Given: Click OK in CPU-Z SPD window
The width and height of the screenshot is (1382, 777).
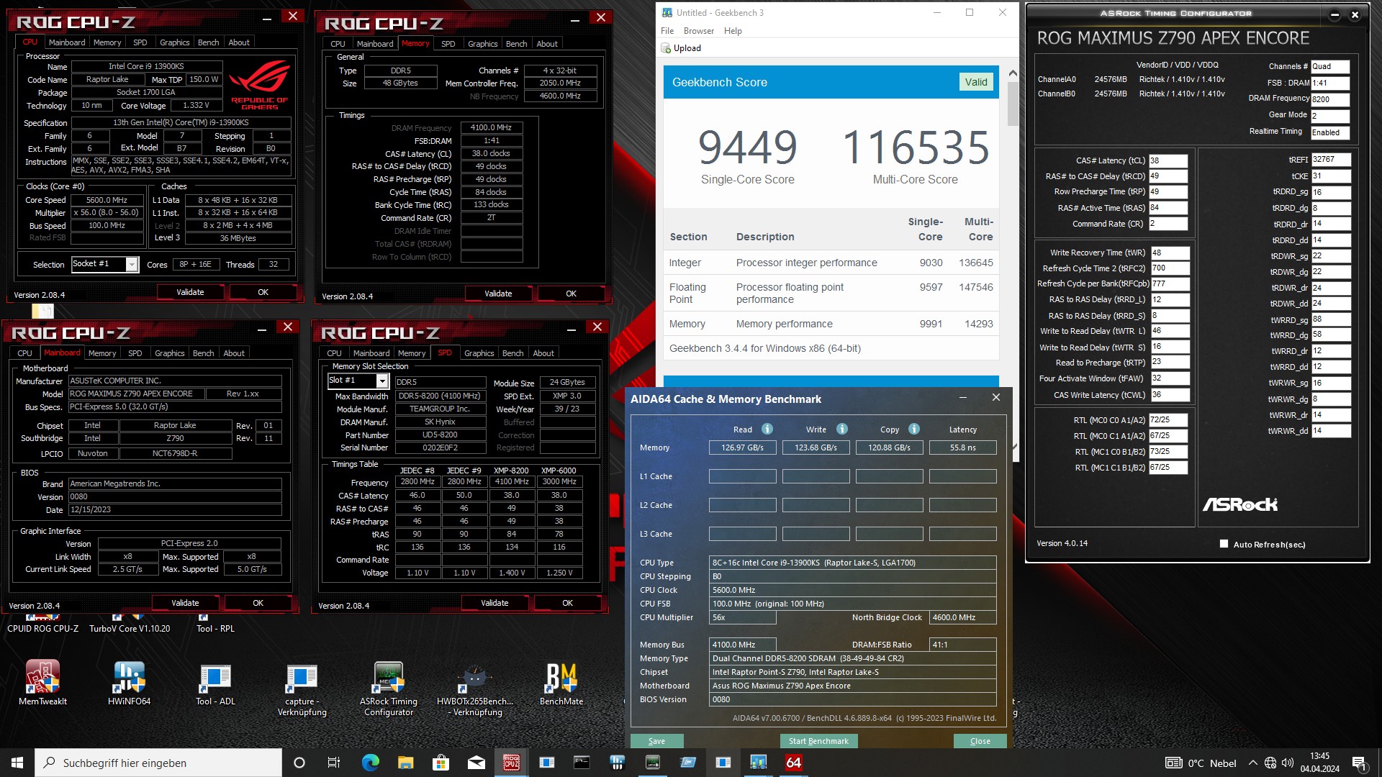Looking at the screenshot, I should pos(567,603).
